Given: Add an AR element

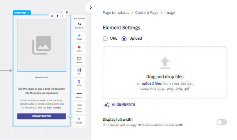Looking at the screenshot, I should (x=79, y=72).
